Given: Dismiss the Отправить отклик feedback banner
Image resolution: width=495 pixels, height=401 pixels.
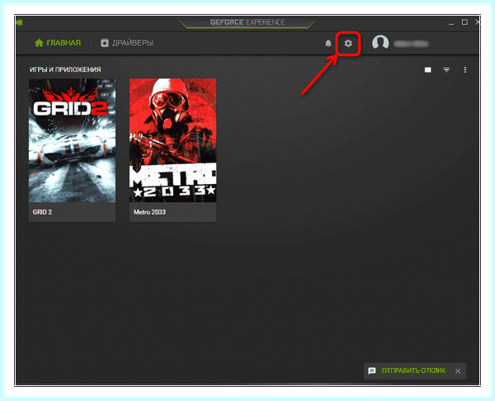Looking at the screenshot, I should (458, 371).
